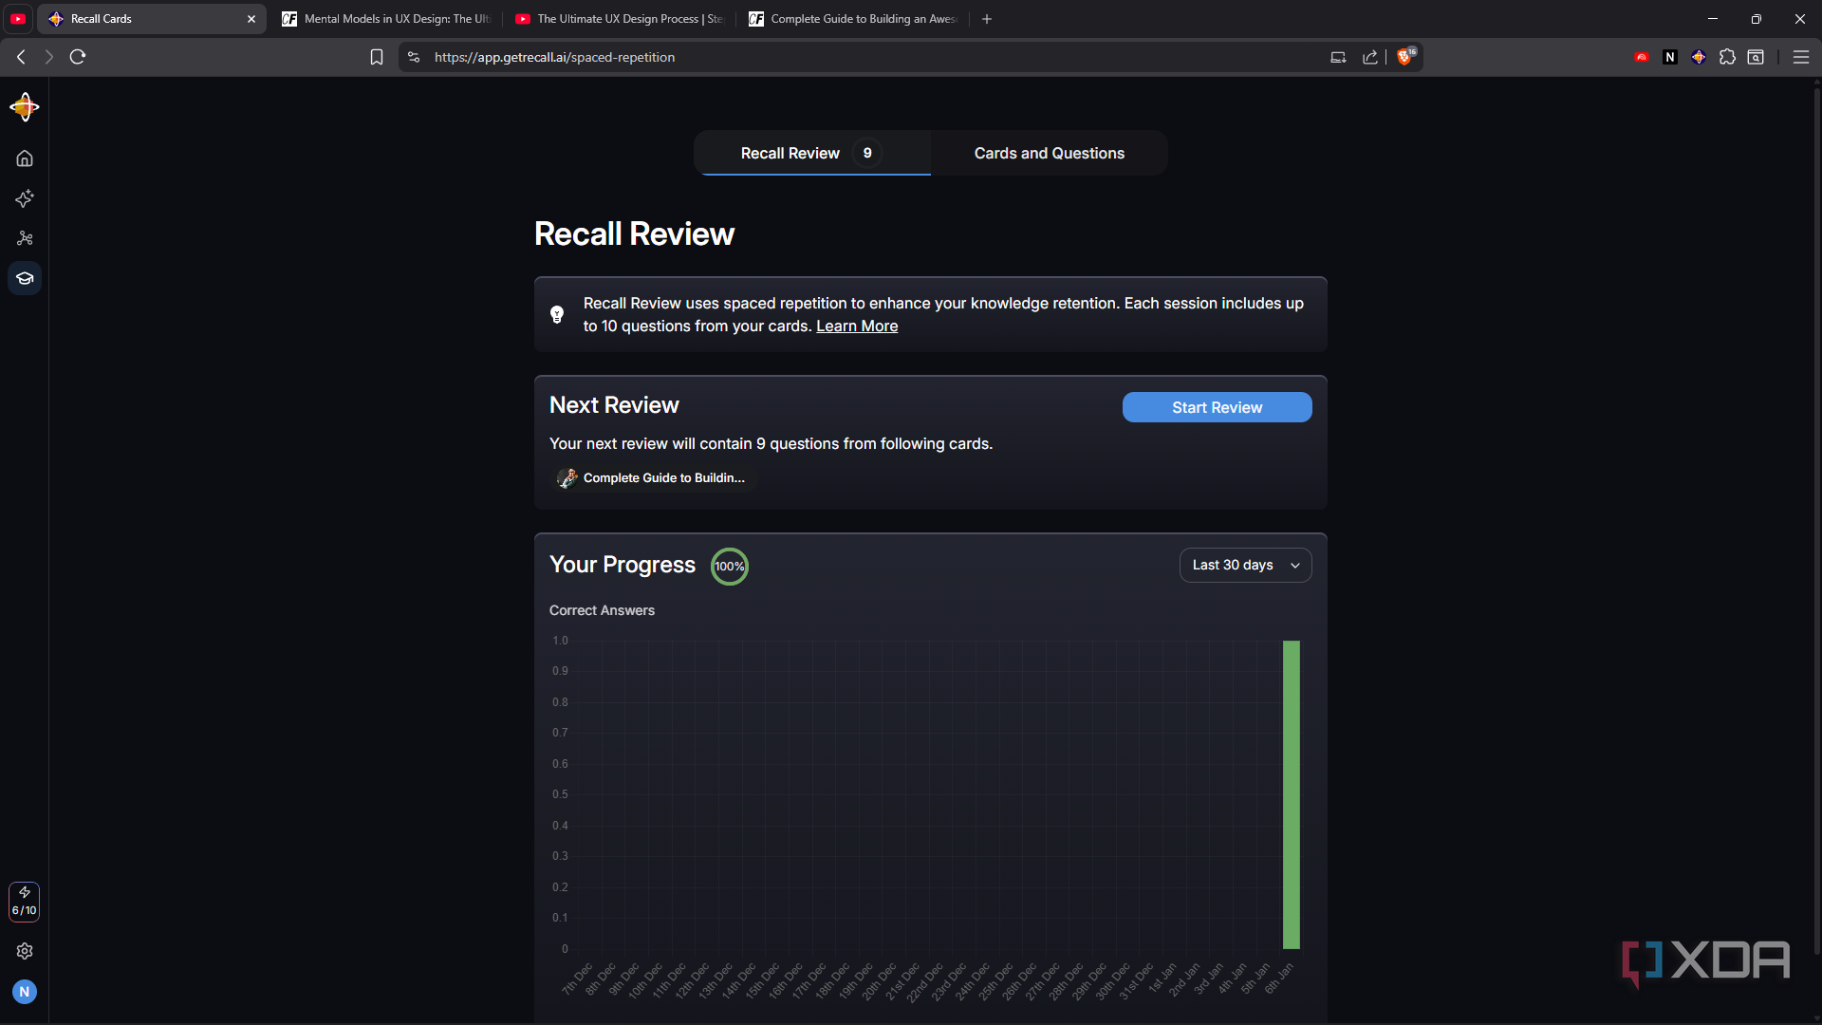
Task: Open the N user profile avatar
Action: (25, 992)
